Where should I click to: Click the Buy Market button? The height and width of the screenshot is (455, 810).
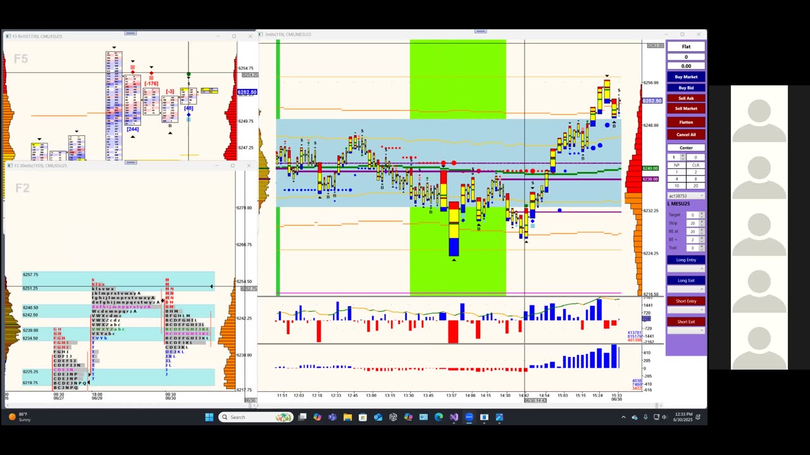(x=686, y=76)
